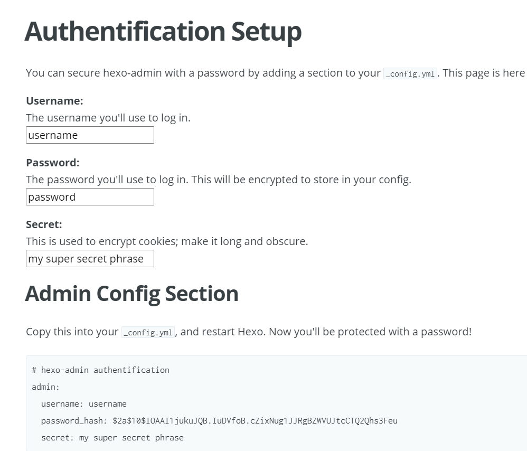Click the 'You can secure hexo-admin' intro text
Viewport: 527px width, 451px height.
203,73
